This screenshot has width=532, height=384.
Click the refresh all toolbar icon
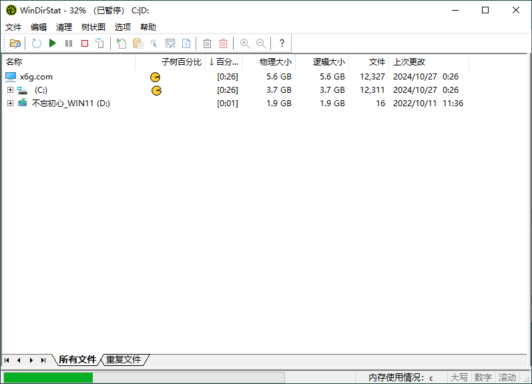coord(36,43)
